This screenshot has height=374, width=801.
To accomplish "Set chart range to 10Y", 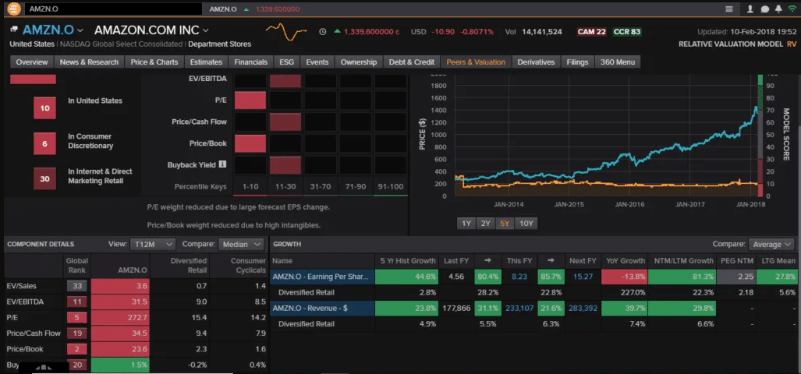I will click(x=526, y=224).
